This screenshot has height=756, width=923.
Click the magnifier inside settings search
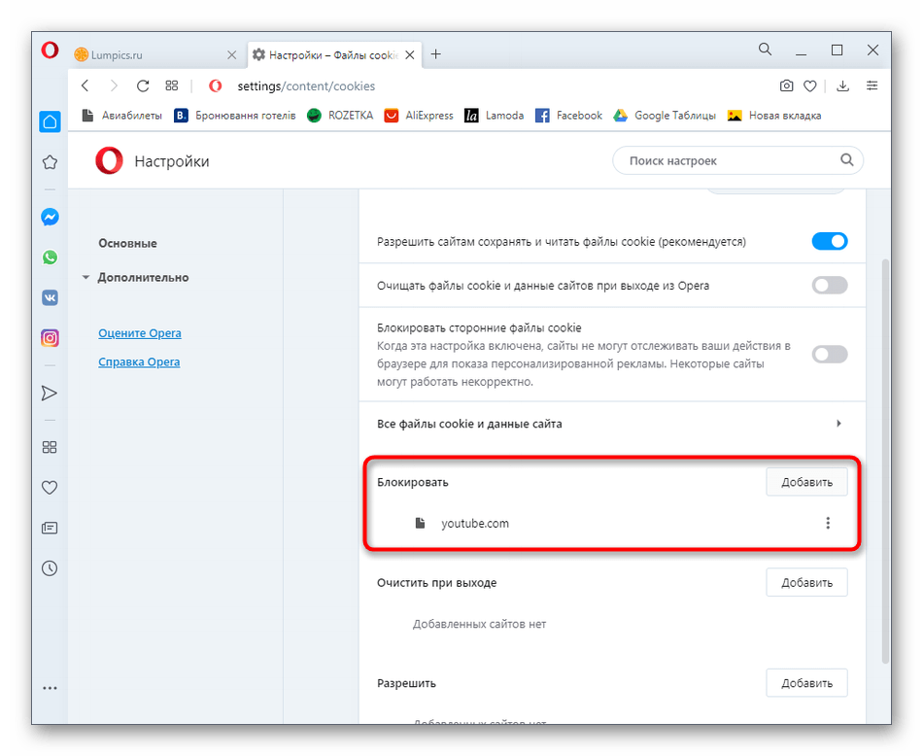(x=846, y=160)
